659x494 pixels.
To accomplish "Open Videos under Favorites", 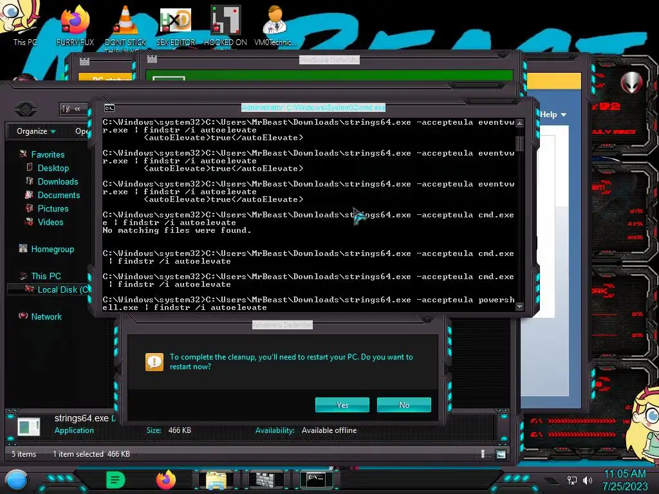I will click(x=50, y=222).
